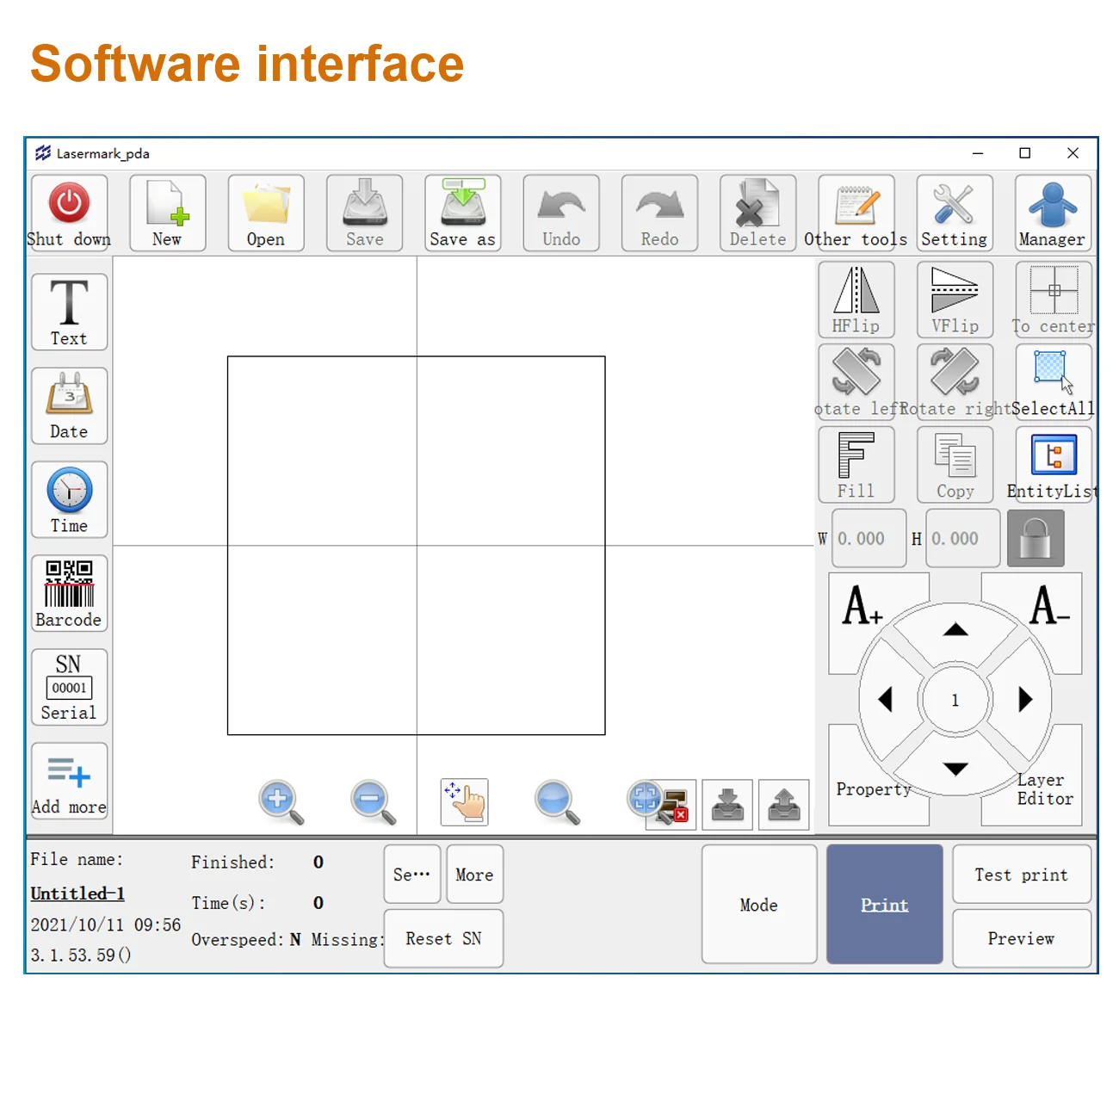Rotate right the selected object
1119x1119 pixels.
click(955, 382)
